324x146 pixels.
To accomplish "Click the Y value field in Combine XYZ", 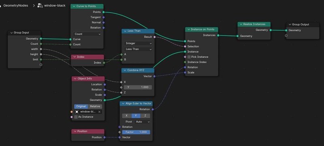I will pyautogui.click(x=138, y=87).
